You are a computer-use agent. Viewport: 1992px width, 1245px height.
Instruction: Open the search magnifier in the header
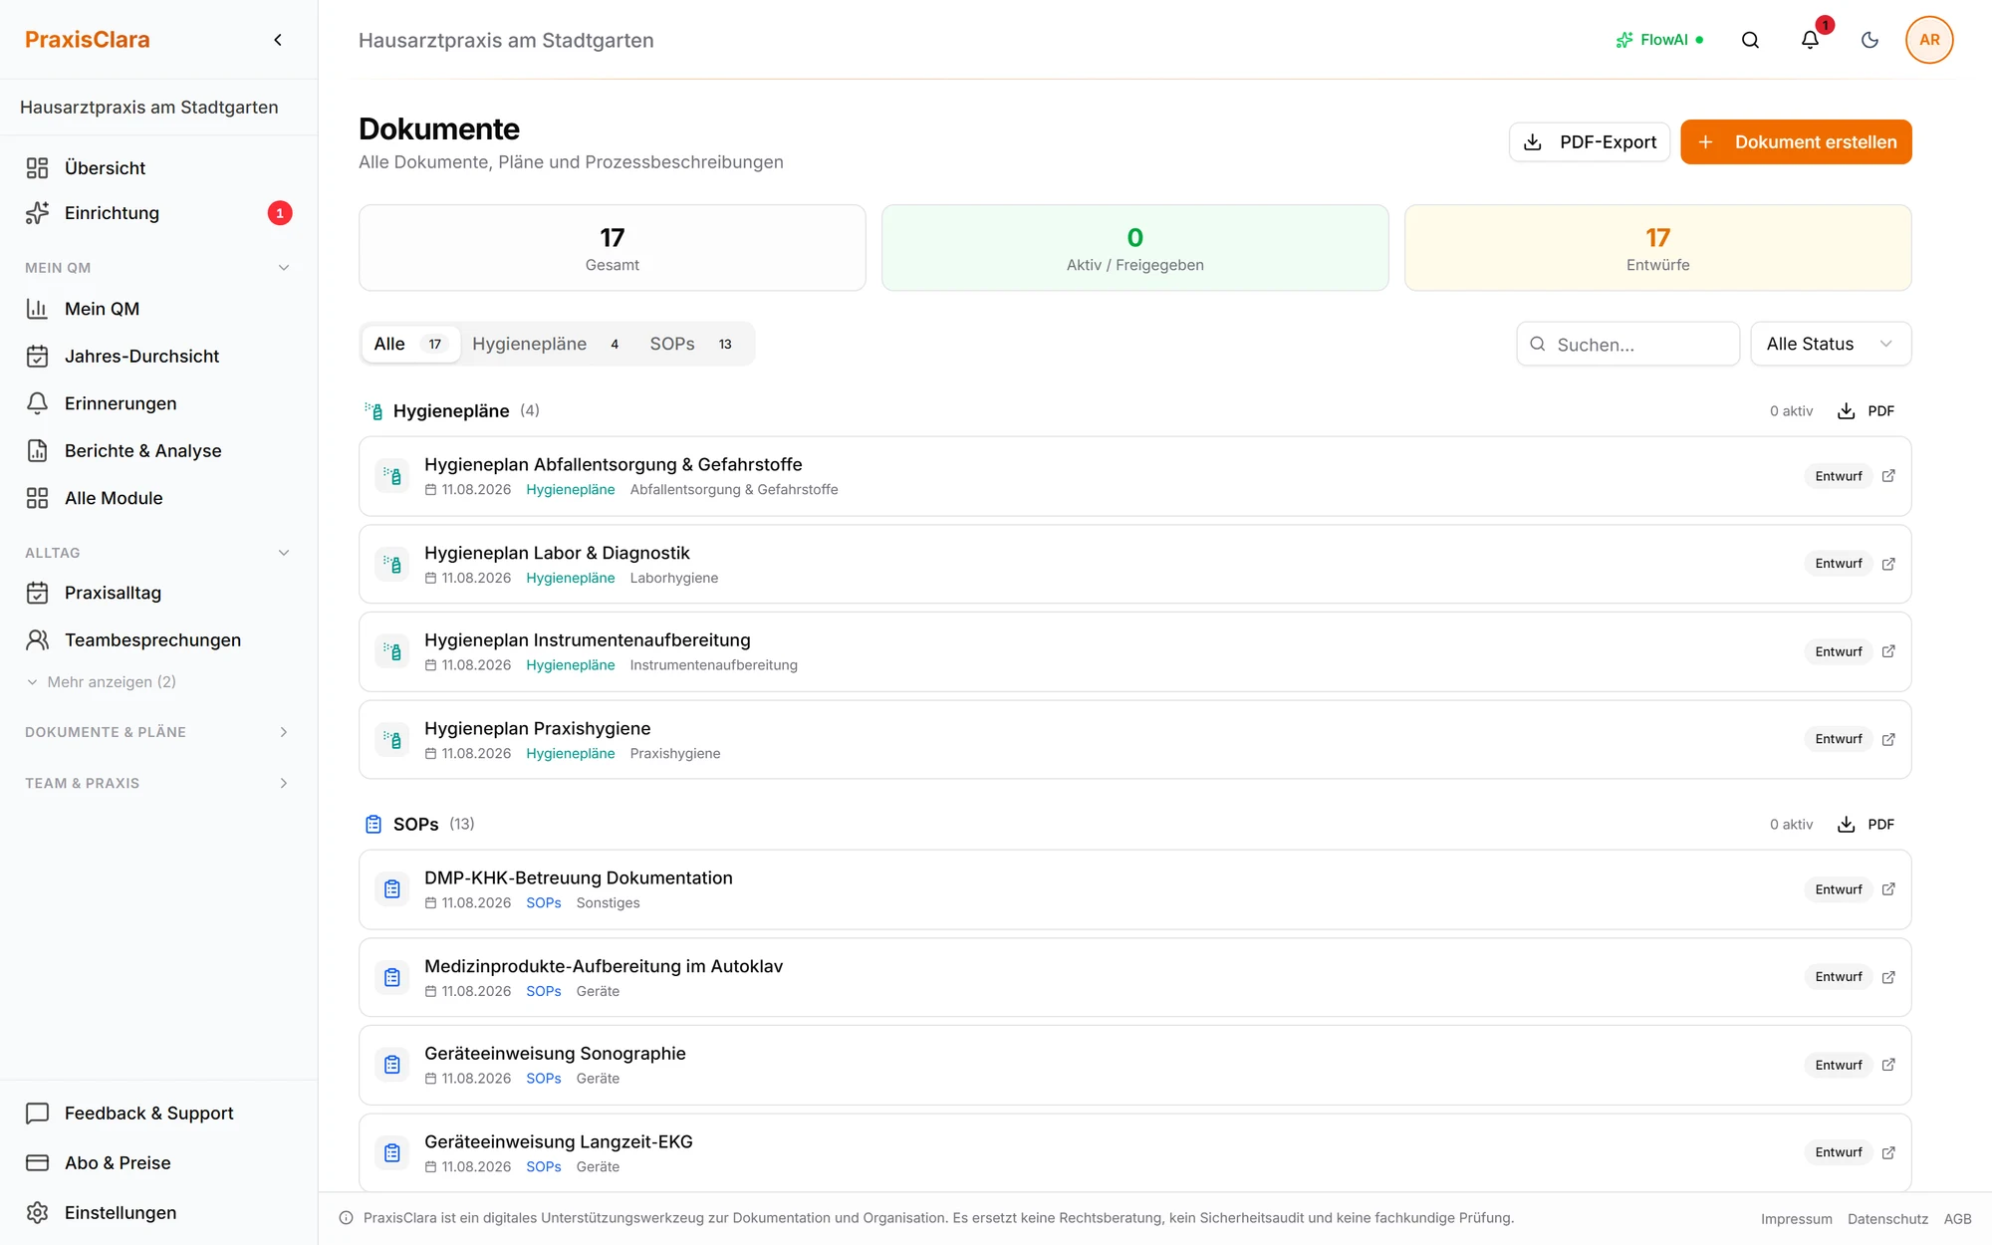(x=1750, y=40)
